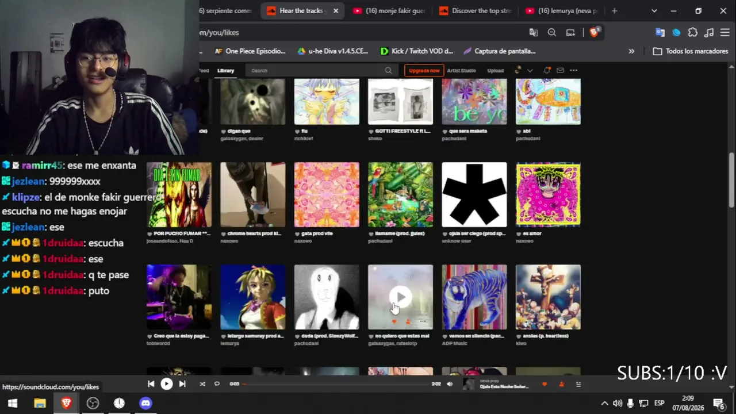Viewport: 736px width, 414px height.
Task: Go to the Upload page
Action: [x=495, y=71]
